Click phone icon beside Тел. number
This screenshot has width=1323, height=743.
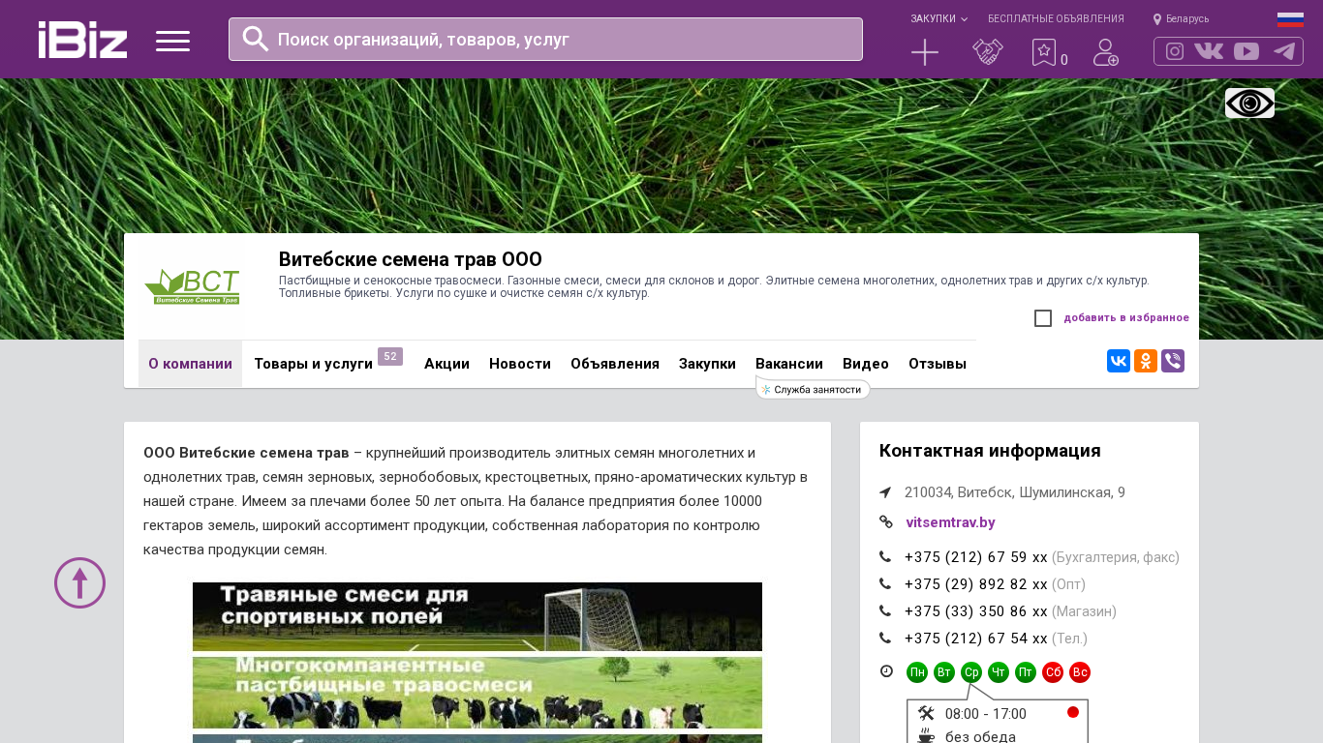coord(885,639)
